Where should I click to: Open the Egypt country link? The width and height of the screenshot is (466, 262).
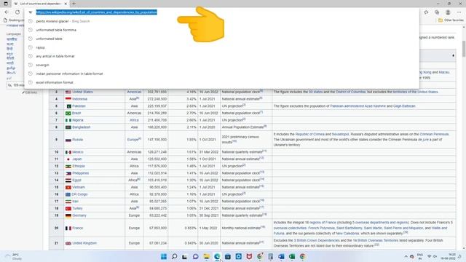76,180
